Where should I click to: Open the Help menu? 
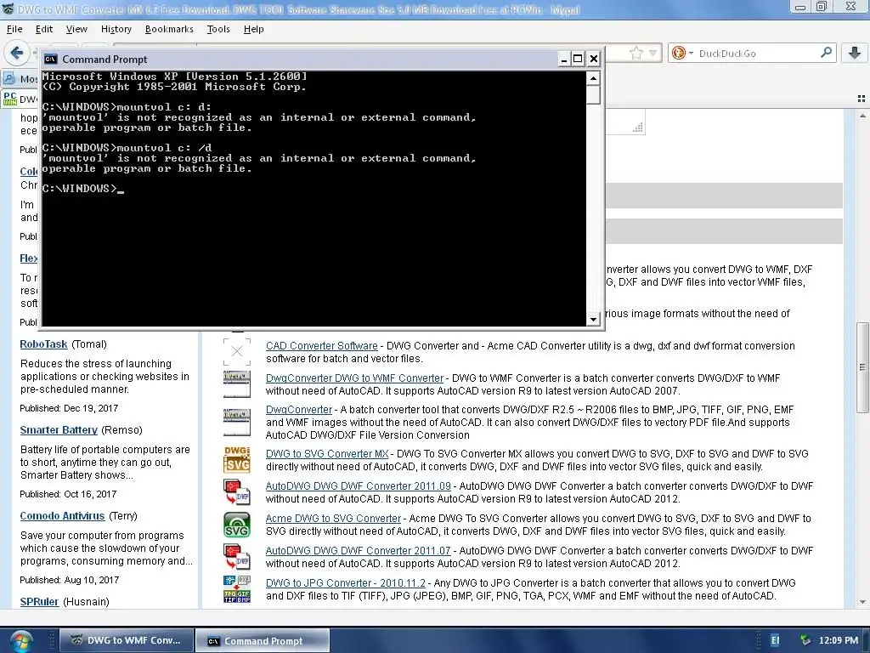click(253, 29)
